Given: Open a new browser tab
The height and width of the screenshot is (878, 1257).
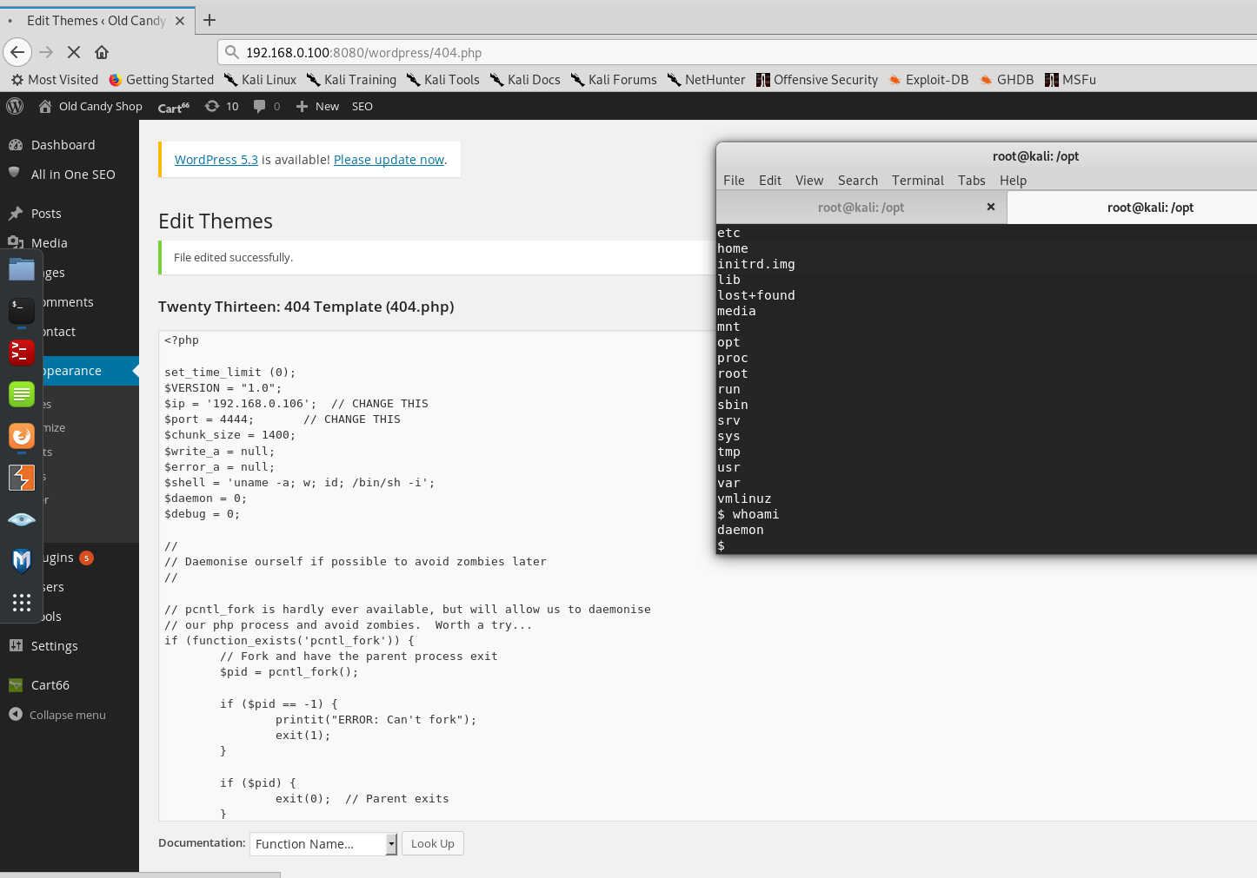Looking at the screenshot, I should (x=209, y=20).
